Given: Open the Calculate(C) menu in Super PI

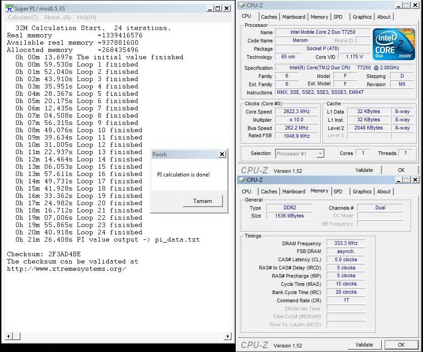Looking at the screenshot, I should point(23,17).
